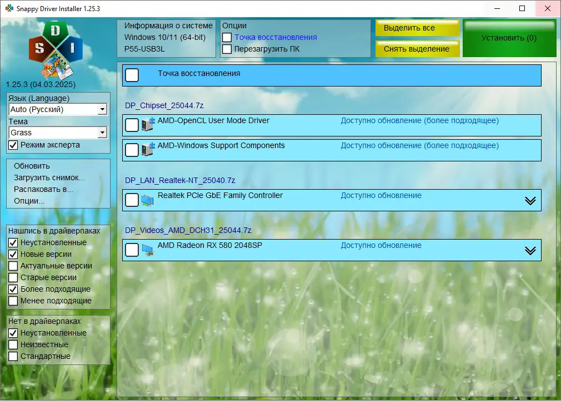Minimize the Snappy Driver Installer window
561x401 pixels.
(x=497, y=8)
